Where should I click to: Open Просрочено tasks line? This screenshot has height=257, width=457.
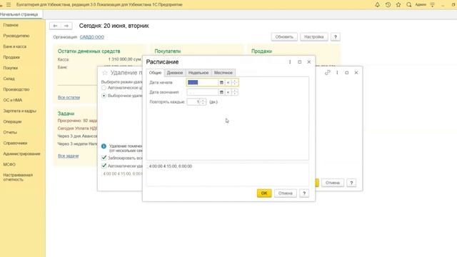pyautogui.click(x=77, y=121)
